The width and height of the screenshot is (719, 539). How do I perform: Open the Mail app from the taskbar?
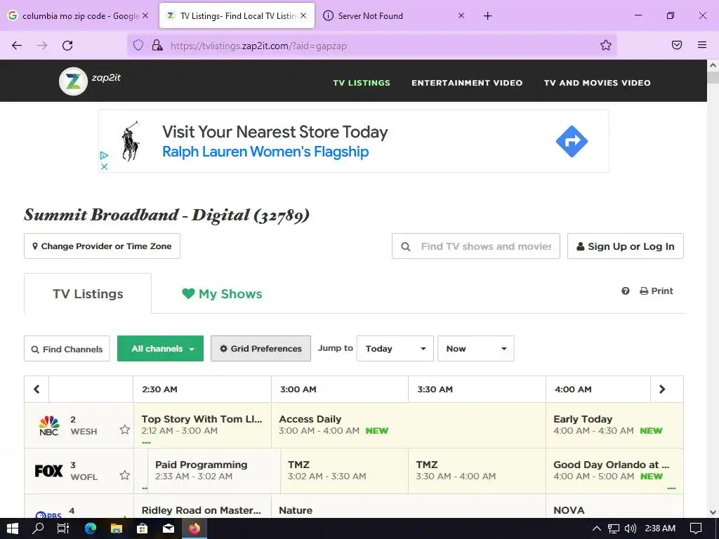tap(169, 528)
